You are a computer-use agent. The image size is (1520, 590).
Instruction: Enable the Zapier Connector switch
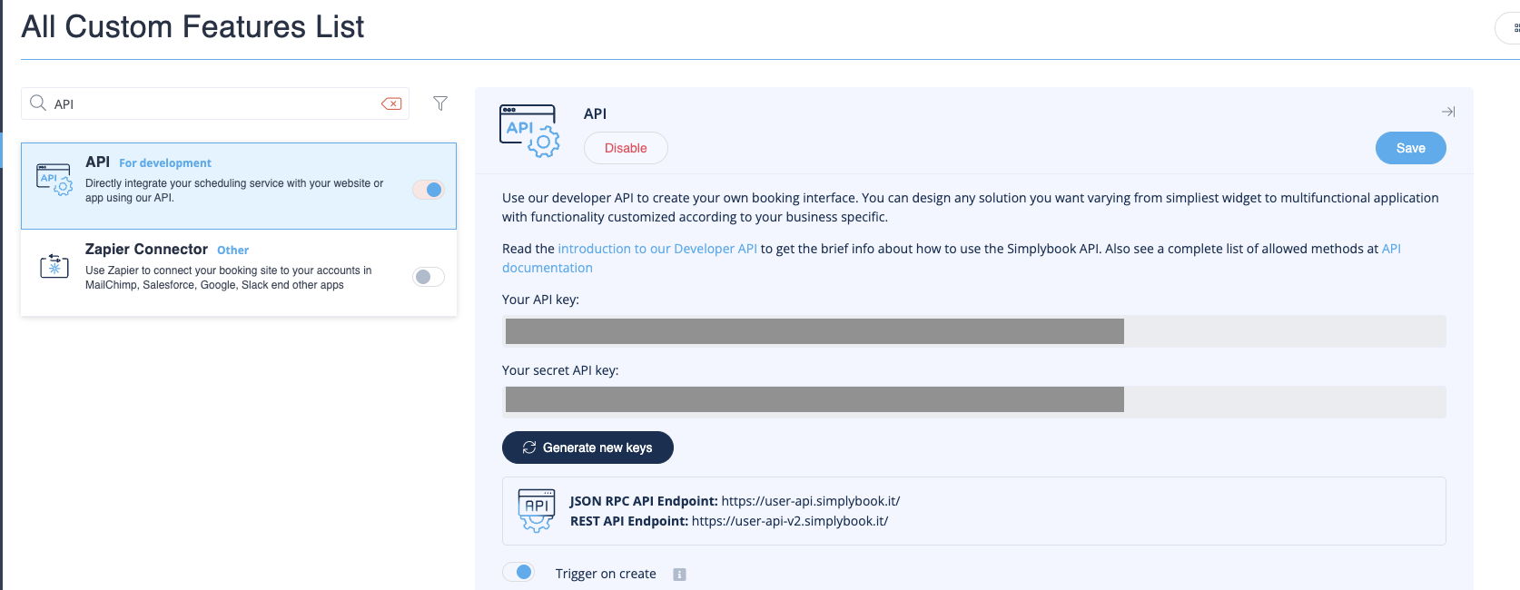coord(428,277)
